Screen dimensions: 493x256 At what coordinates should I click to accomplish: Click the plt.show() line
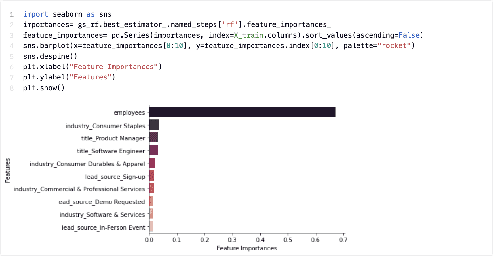[x=44, y=88]
